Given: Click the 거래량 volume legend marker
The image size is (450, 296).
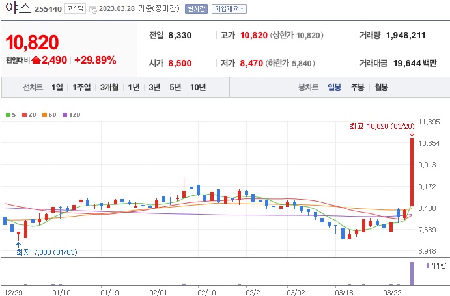Looking at the screenshot, I should click(x=427, y=265).
